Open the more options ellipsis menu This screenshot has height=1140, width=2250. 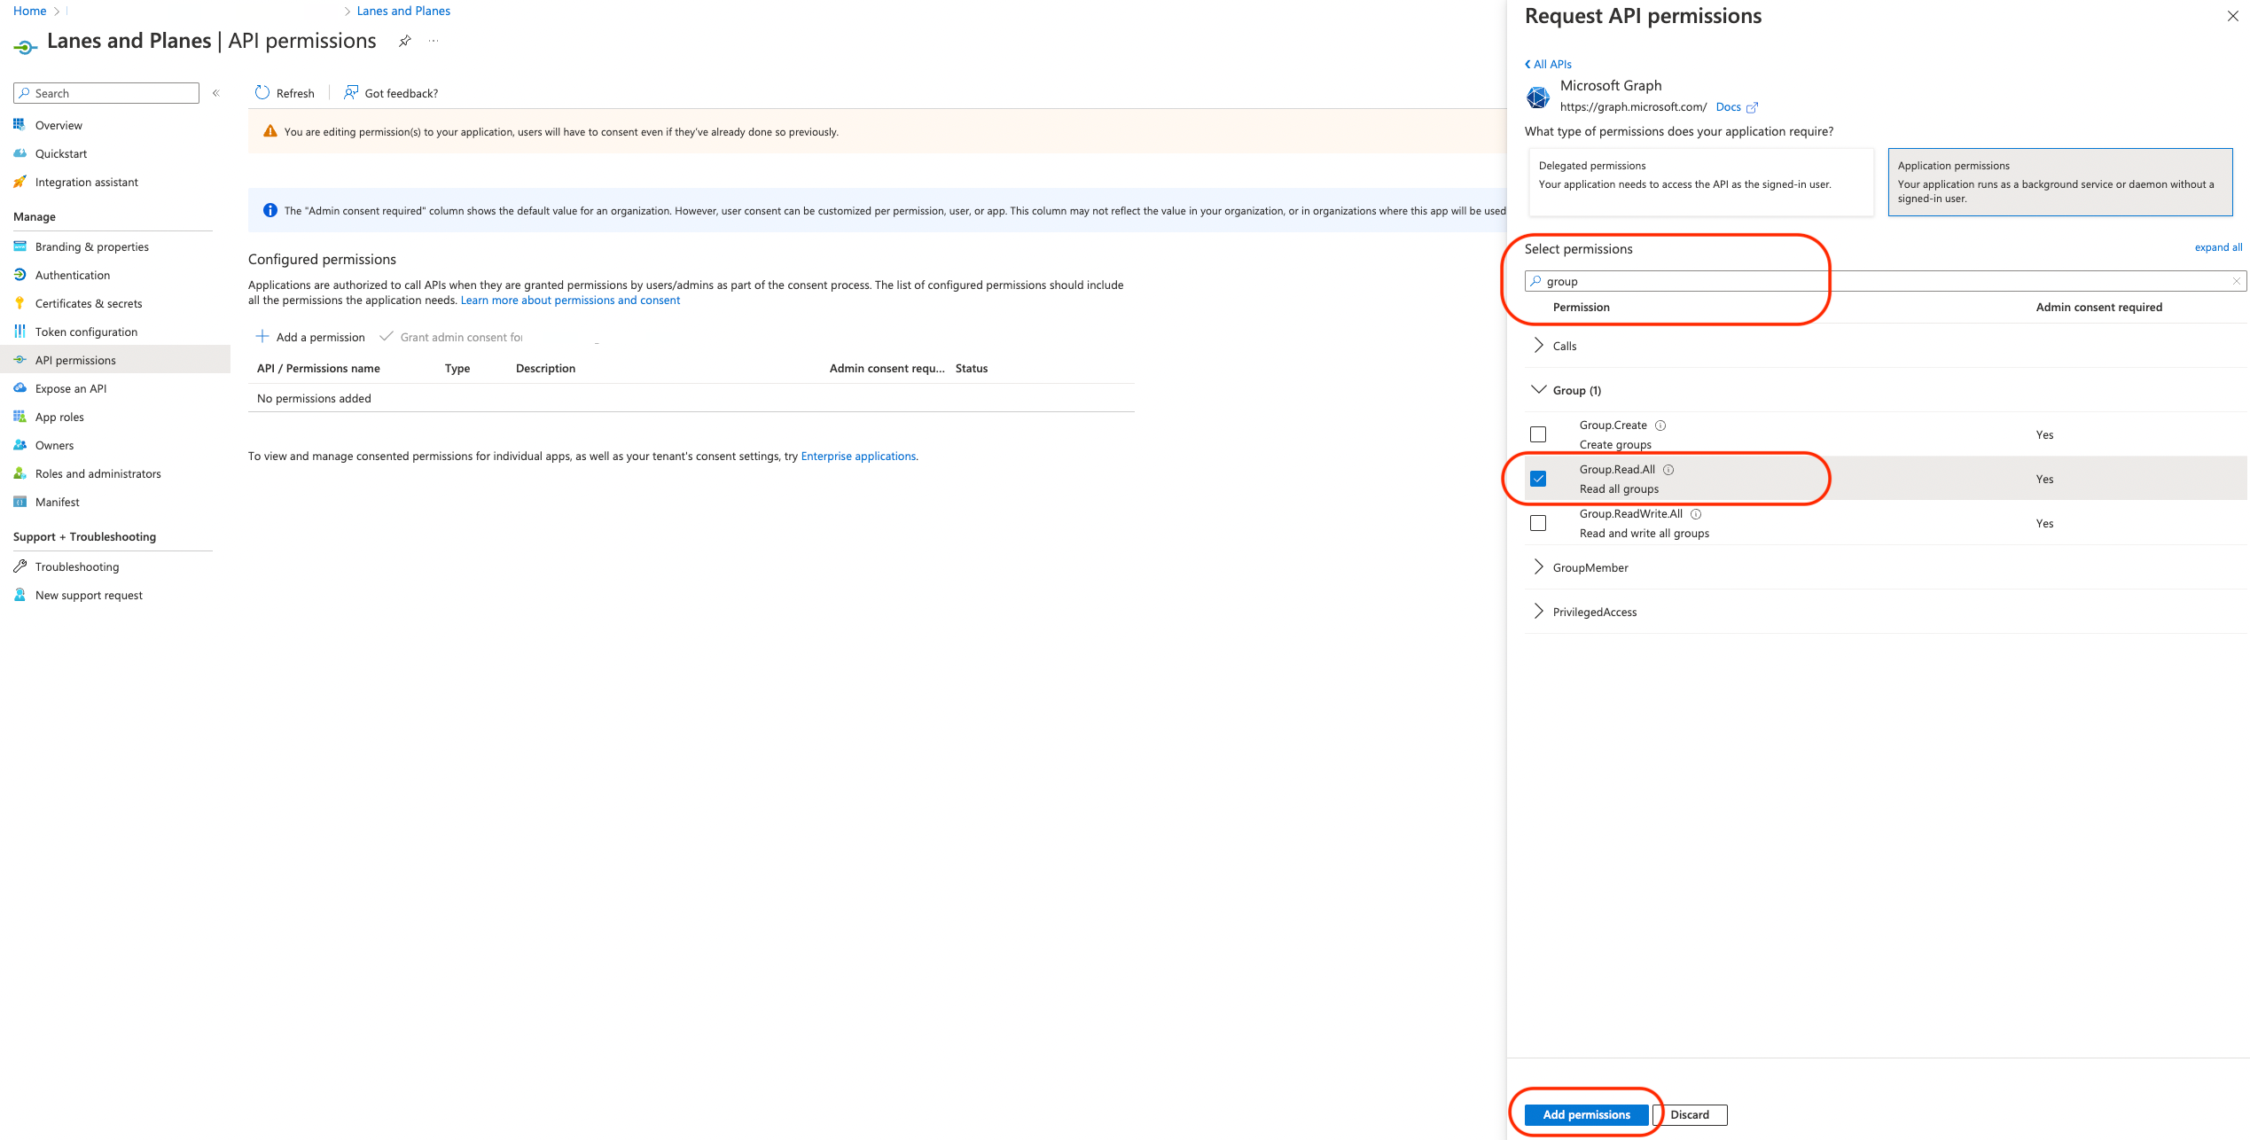point(434,41)
